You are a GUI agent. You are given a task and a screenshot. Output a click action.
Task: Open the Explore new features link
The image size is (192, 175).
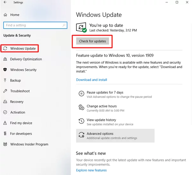pos(91,170)
